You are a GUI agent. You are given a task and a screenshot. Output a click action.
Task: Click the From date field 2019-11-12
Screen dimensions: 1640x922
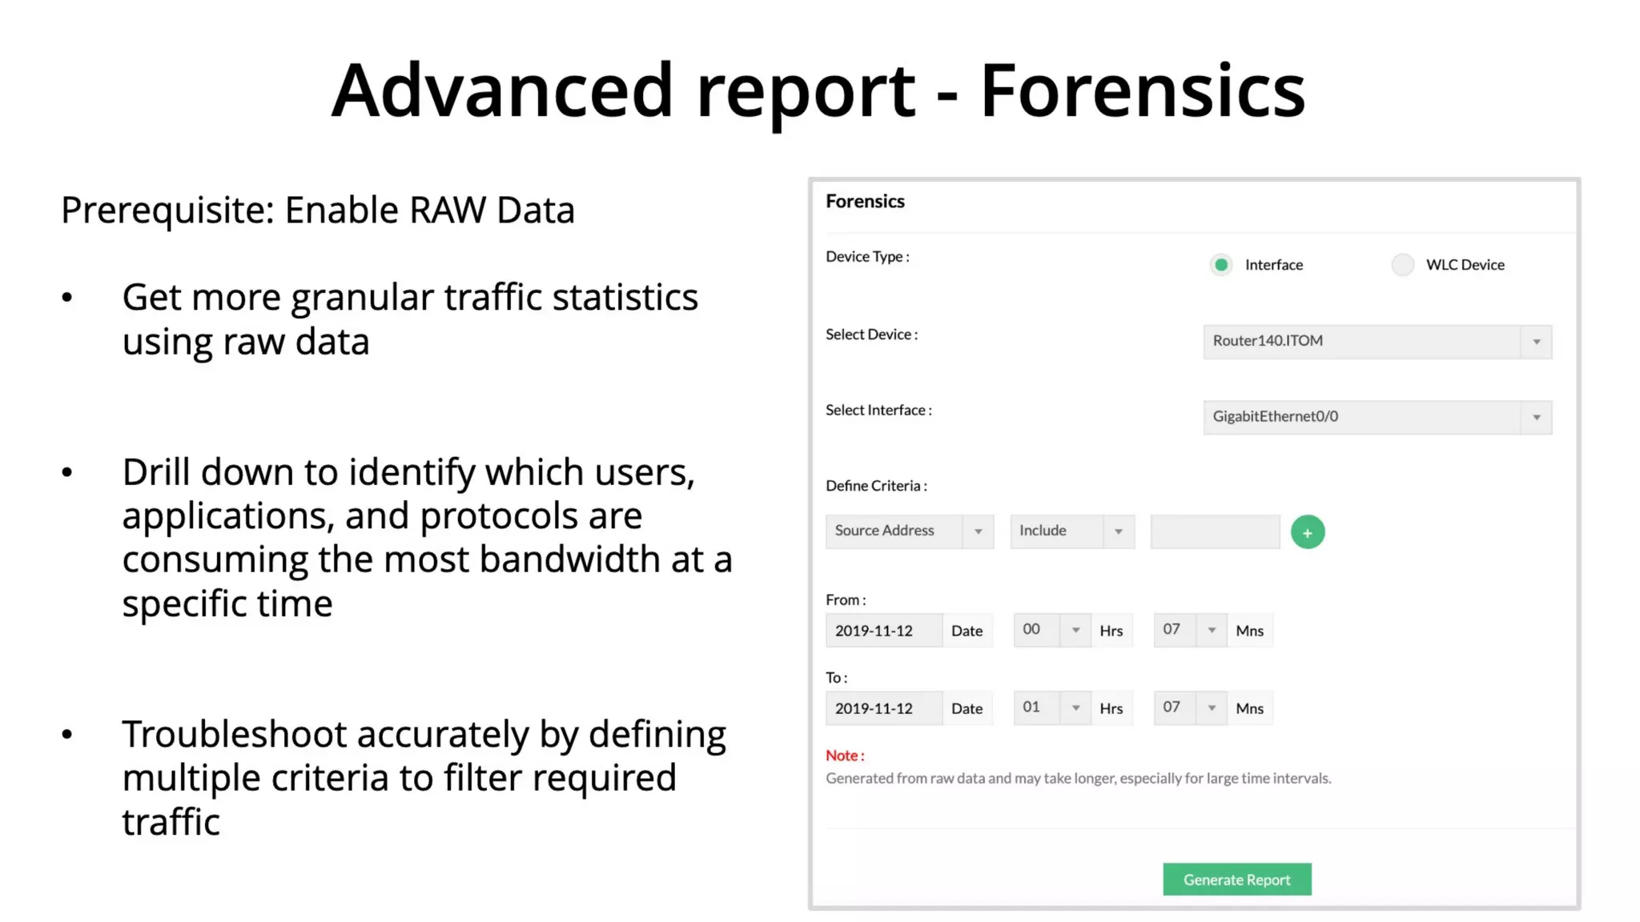(883, 631)
